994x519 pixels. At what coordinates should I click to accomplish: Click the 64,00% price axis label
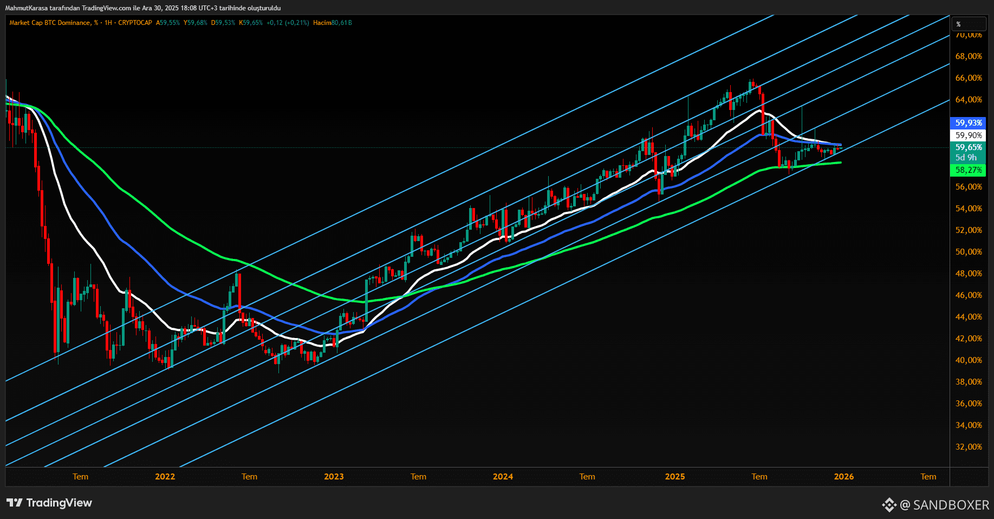point(969,100)
